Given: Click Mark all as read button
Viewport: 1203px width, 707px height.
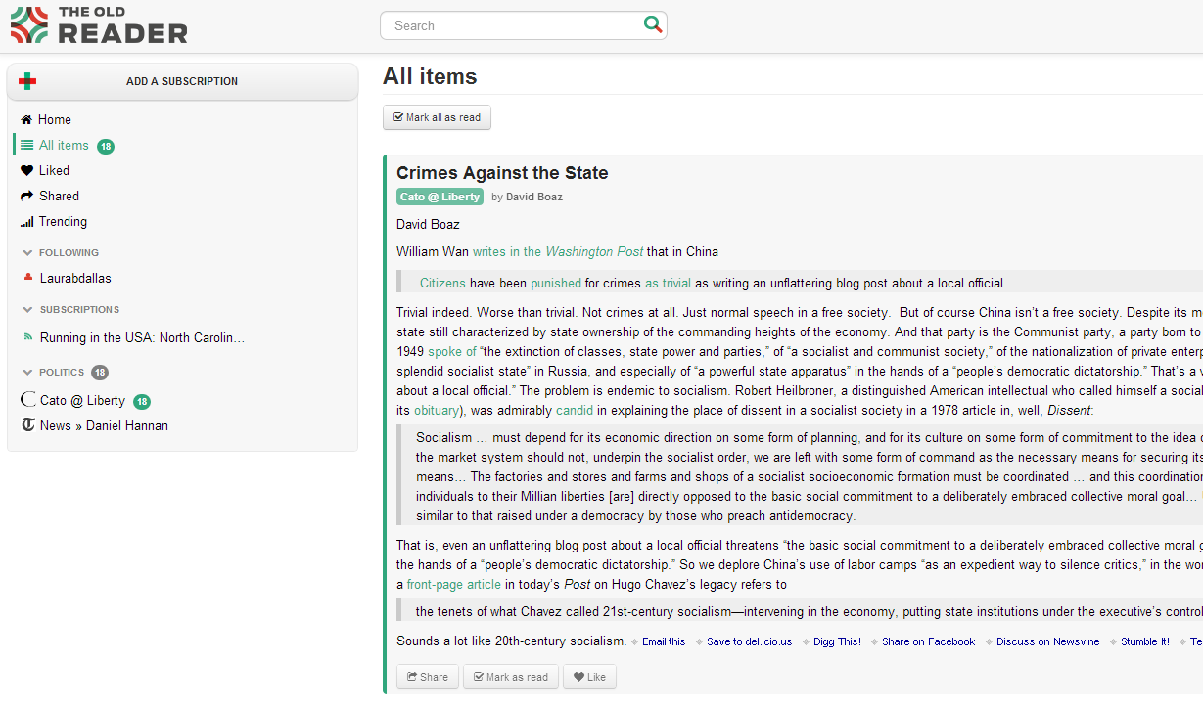Looking at the screenshot, I should pos(437,117).
